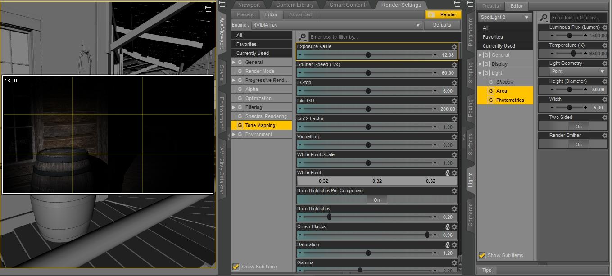
Task: Click lock icon on Crush Blacks
Action: click(x=447, y=227)
